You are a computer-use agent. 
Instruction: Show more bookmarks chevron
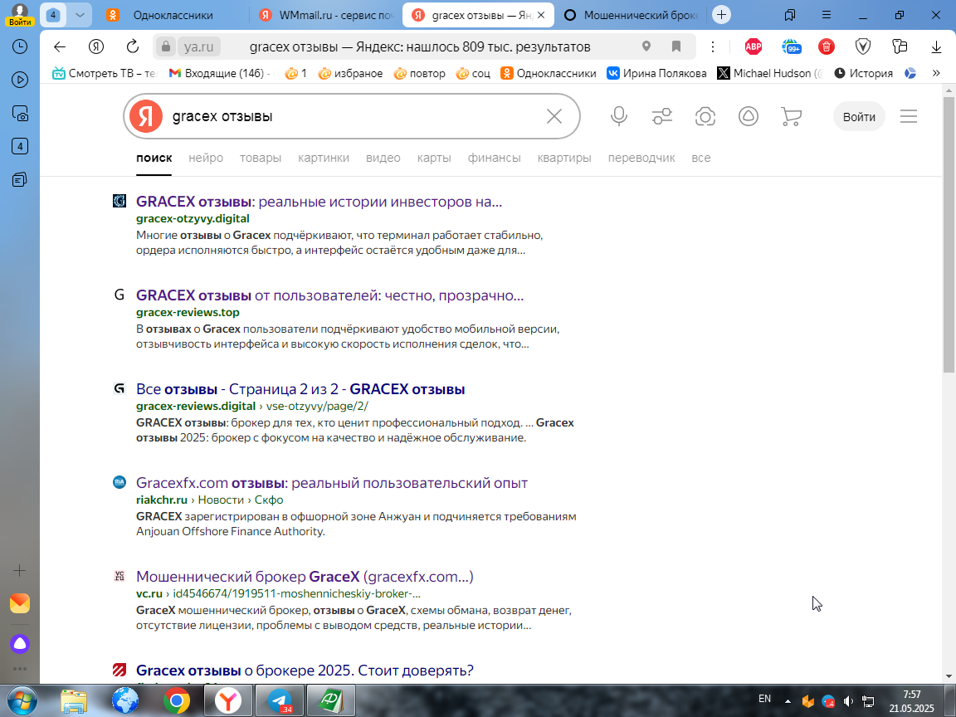[x=936, y=73]
